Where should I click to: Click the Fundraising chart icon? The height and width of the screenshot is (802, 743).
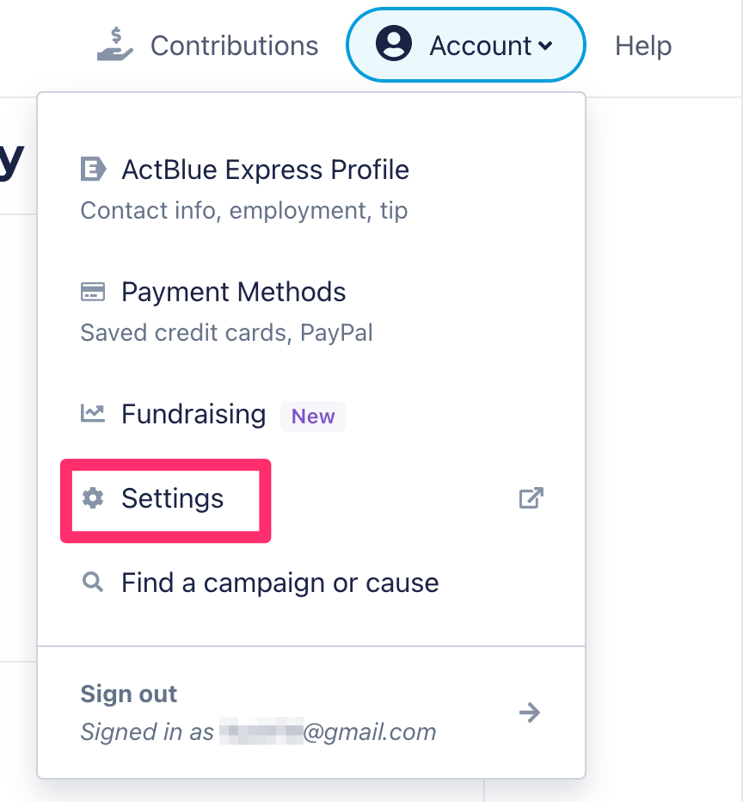pyautogui.click(x=93, y=413)
